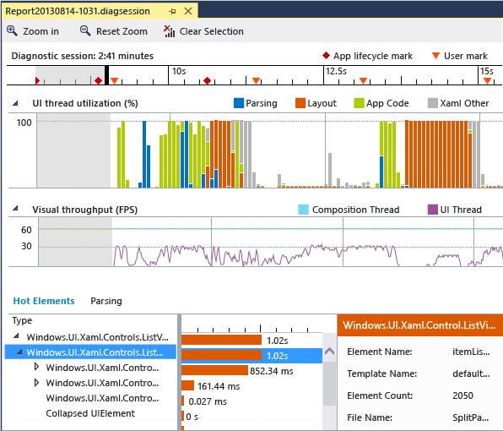Click the Zoom in magnifier icon
Image resolution: width=503 pixels, height=431 pixels.
click(x=12, y=30)
